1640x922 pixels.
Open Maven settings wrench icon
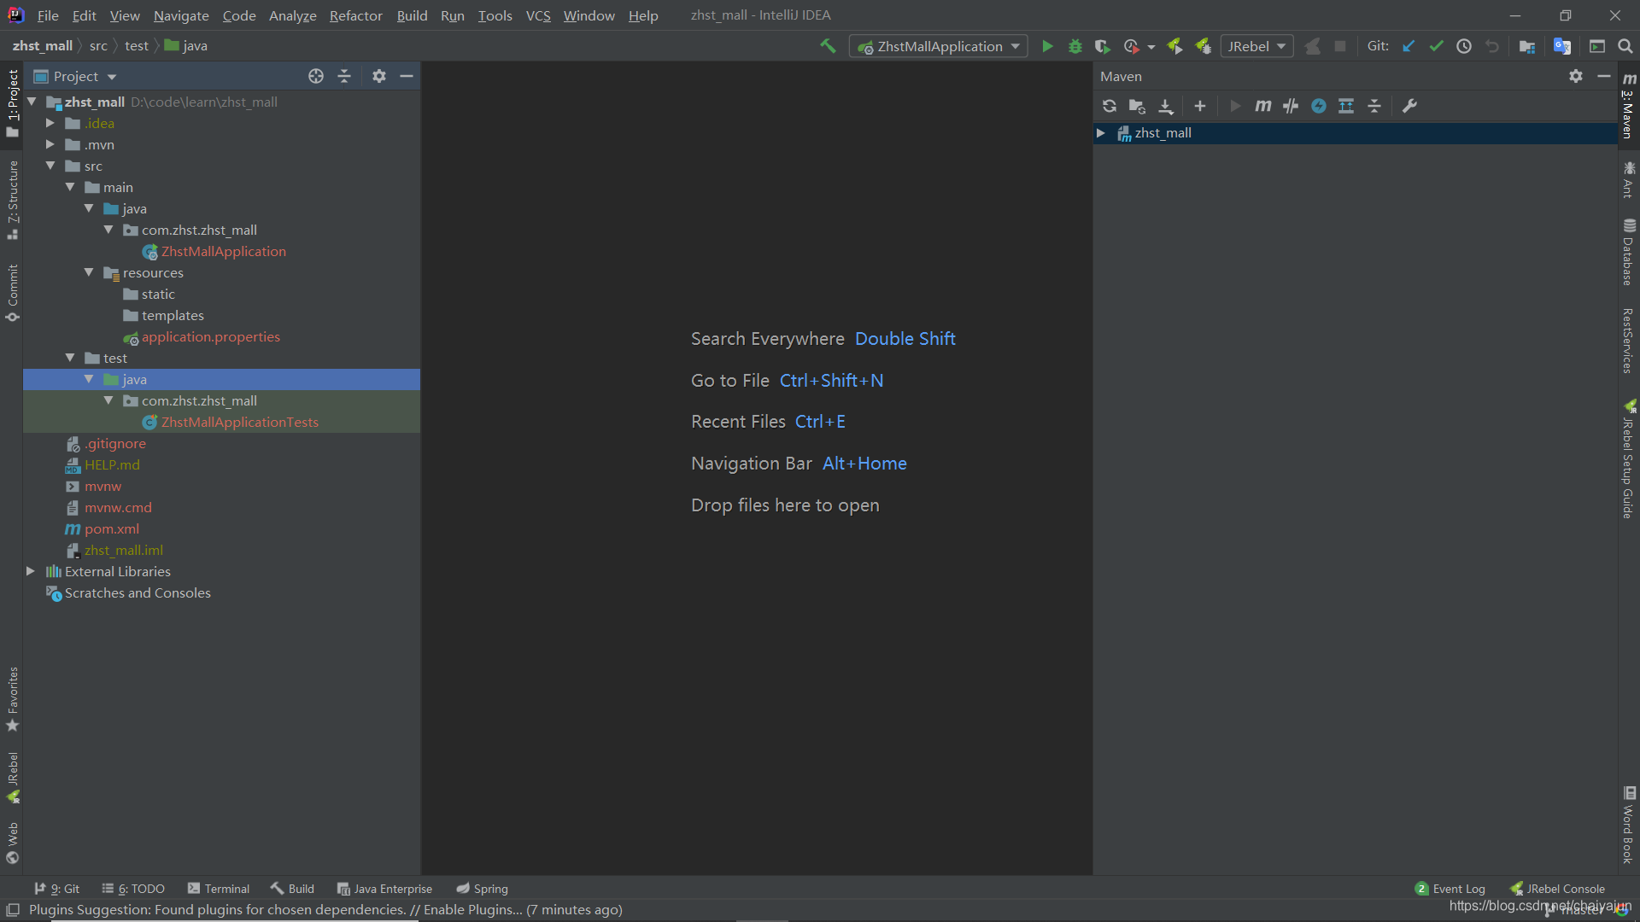coord(1409,106)
